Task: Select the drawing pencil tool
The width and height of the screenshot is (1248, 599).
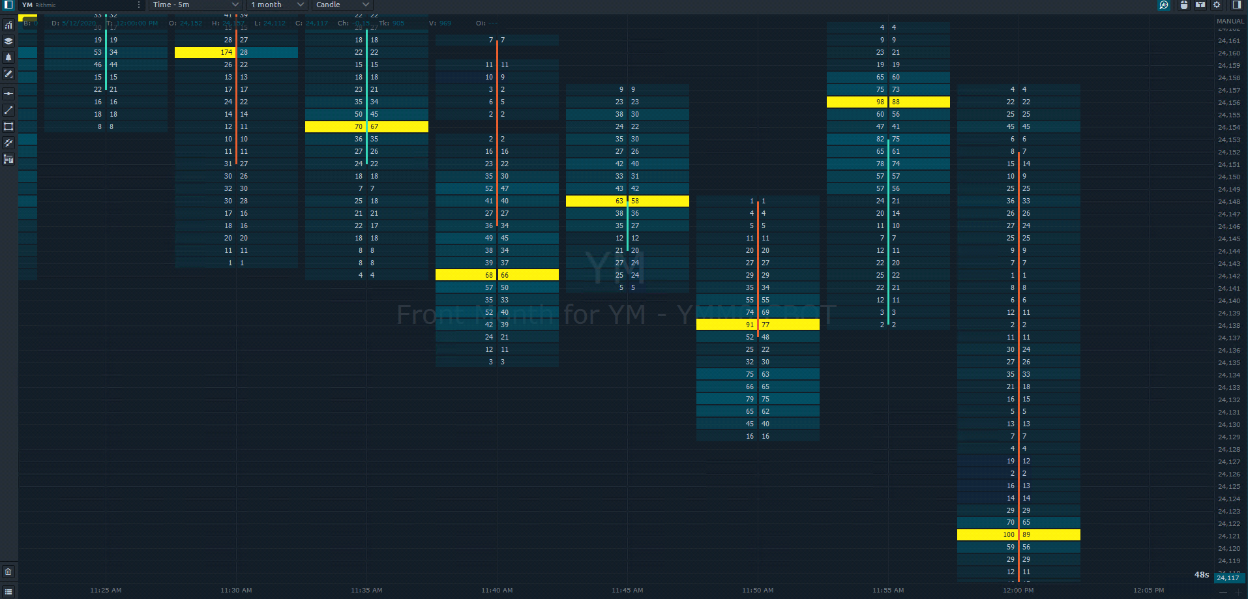Action: [8, 74]
